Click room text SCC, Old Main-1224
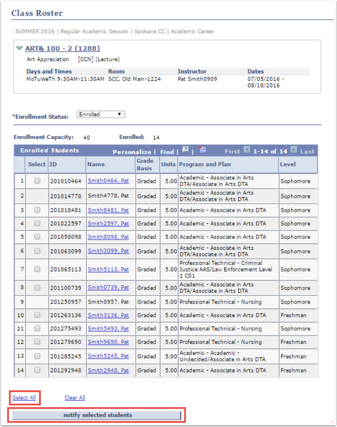The height and width of the screenshot is (427, 337). tap(134, 79)
